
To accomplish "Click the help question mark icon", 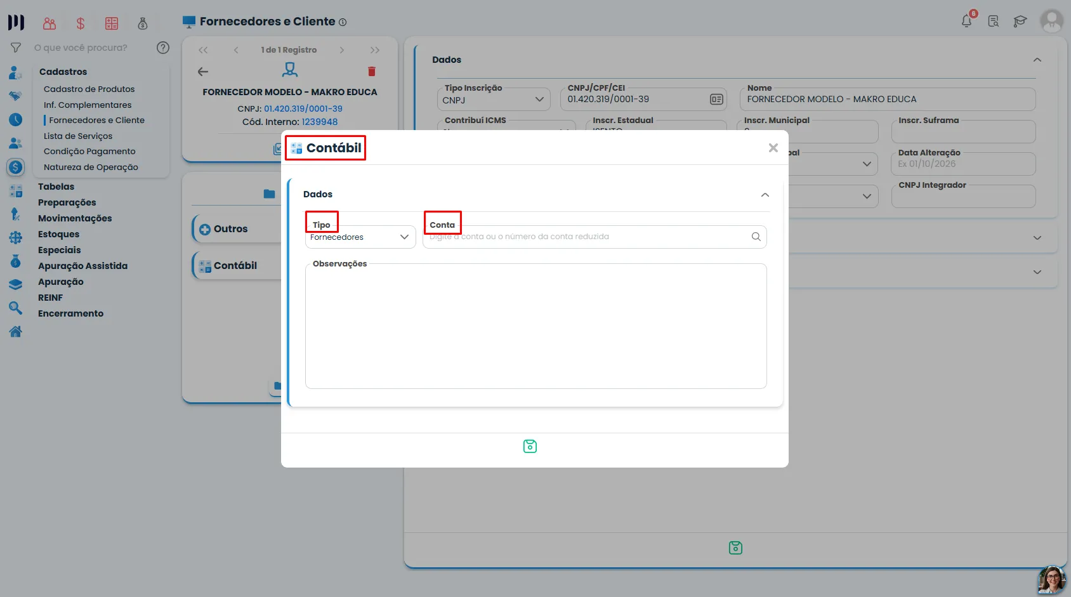I will 163,48.
